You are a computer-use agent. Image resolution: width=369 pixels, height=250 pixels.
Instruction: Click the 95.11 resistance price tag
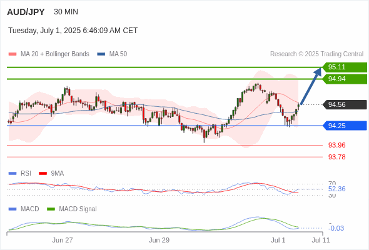(345, 67)
